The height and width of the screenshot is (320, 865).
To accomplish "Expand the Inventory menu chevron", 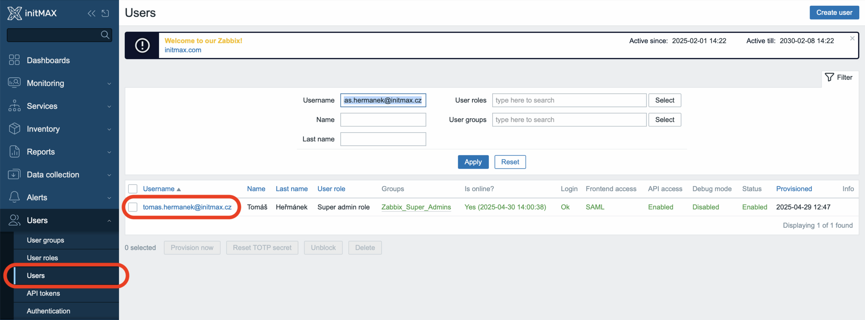I will click(x=109, y=129).
